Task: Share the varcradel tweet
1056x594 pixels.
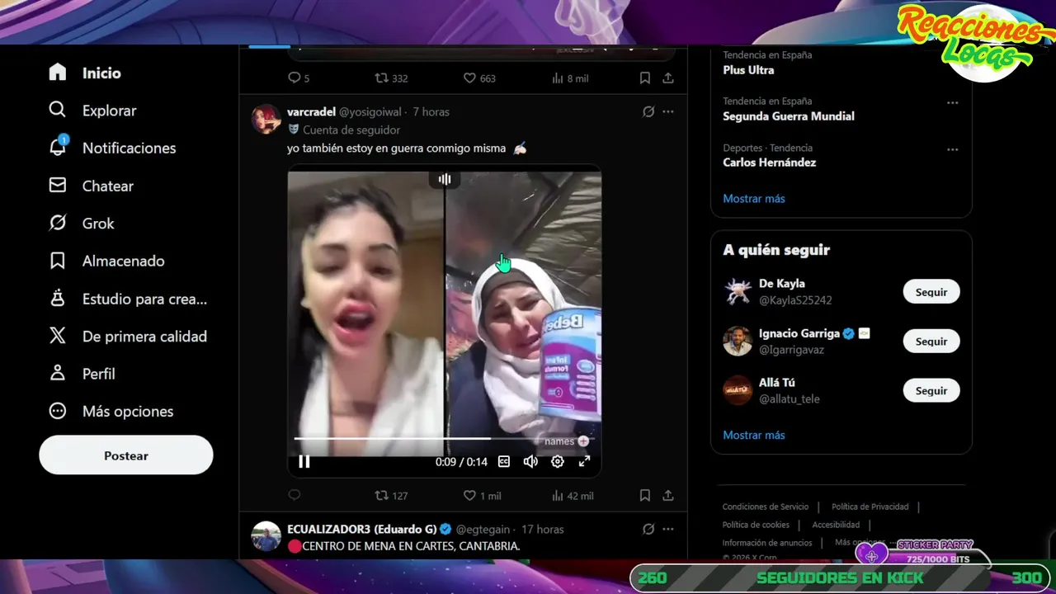Action: pyautogui.click(x=668, y=496)
